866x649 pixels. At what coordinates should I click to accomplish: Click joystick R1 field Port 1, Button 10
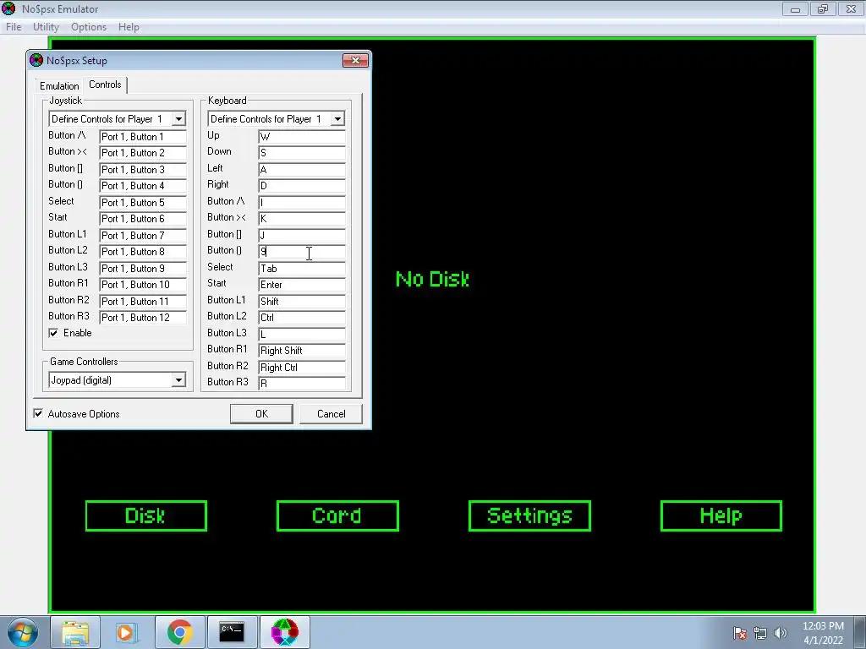[142, 285]
